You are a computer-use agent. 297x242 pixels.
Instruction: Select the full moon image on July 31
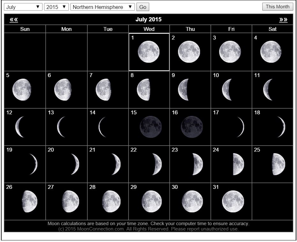click(233, 201)
